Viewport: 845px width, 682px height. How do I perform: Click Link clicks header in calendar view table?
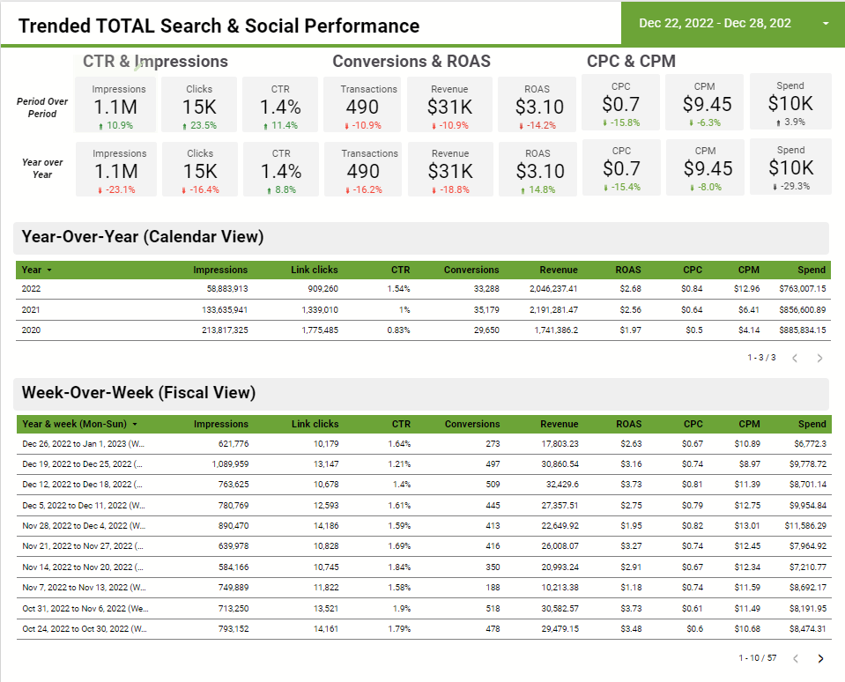tap(315, 270)
